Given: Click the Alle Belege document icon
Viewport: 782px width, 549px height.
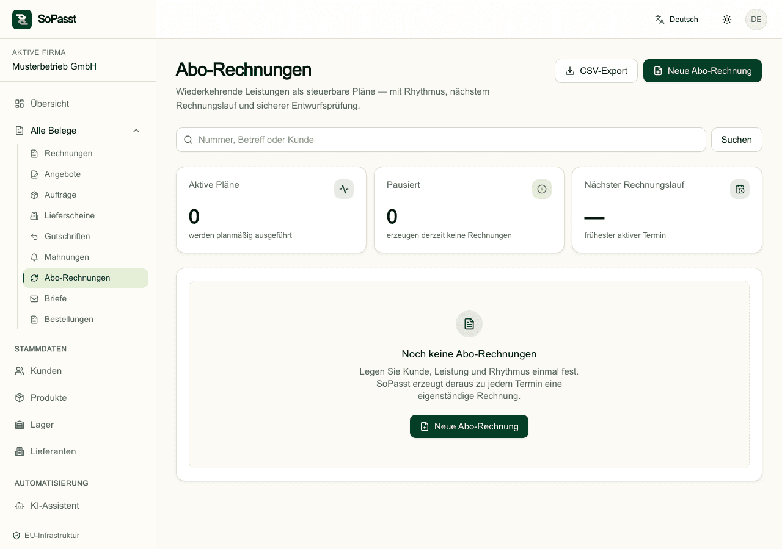Looking at the screenshot, I should (20, 131).
